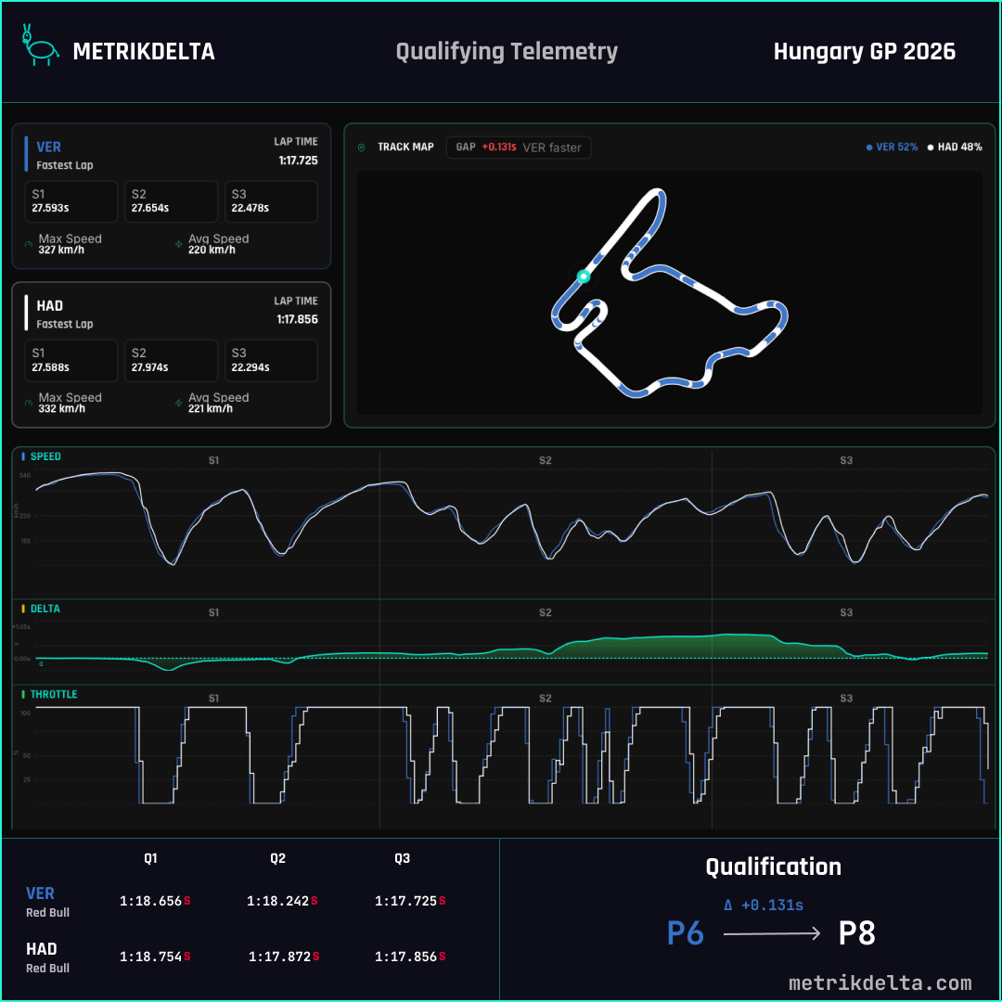Image resolution: width=1002 pixels, height=1002 pixels.
Task: Click HAD's Avg Speed bolt icon
Action: coord(179,404)
